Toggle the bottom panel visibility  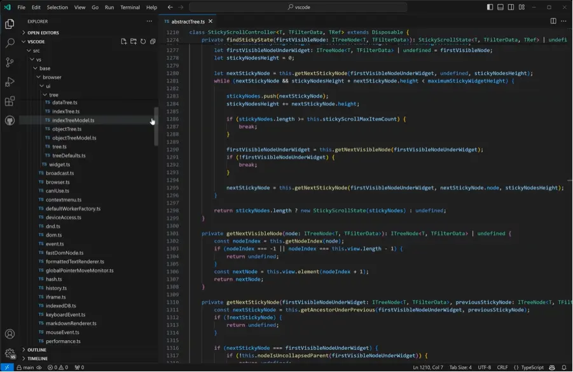click(501, 7)
